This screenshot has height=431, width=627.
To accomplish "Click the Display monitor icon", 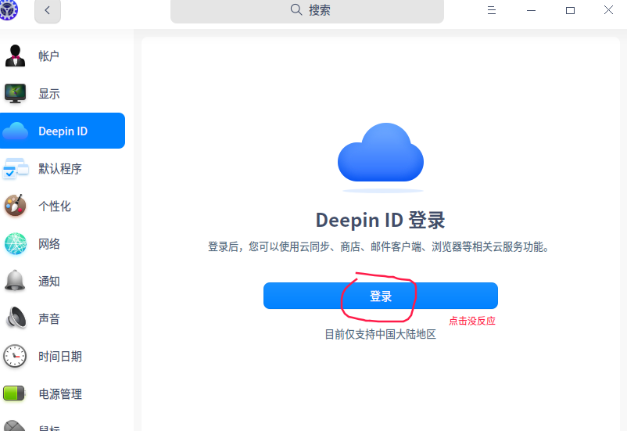I will point(15,93).
